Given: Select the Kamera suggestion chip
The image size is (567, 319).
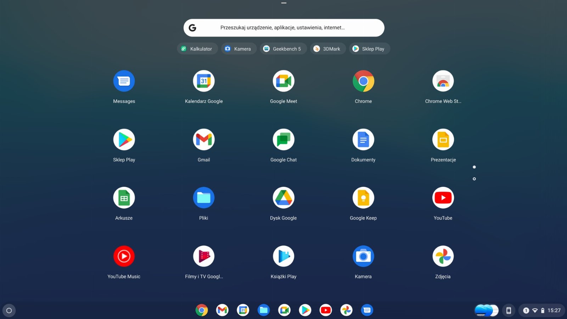Looking at the screenshot, I should (238, 49).
